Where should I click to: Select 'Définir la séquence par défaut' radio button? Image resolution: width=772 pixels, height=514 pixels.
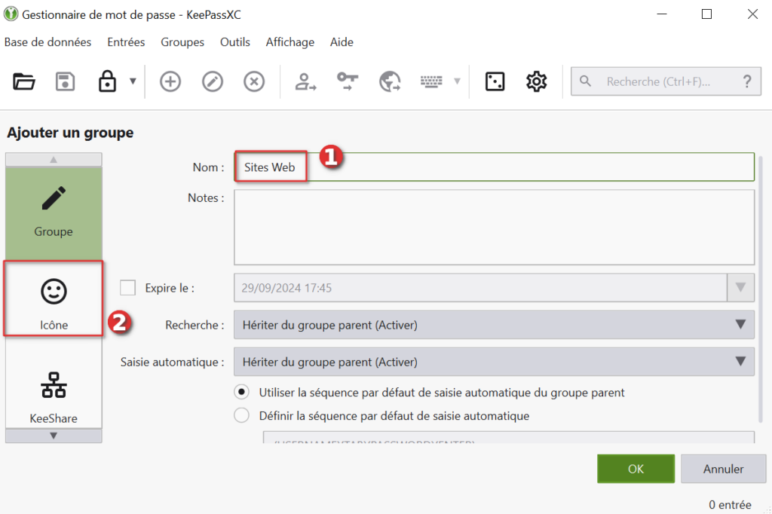coord(241,415)
